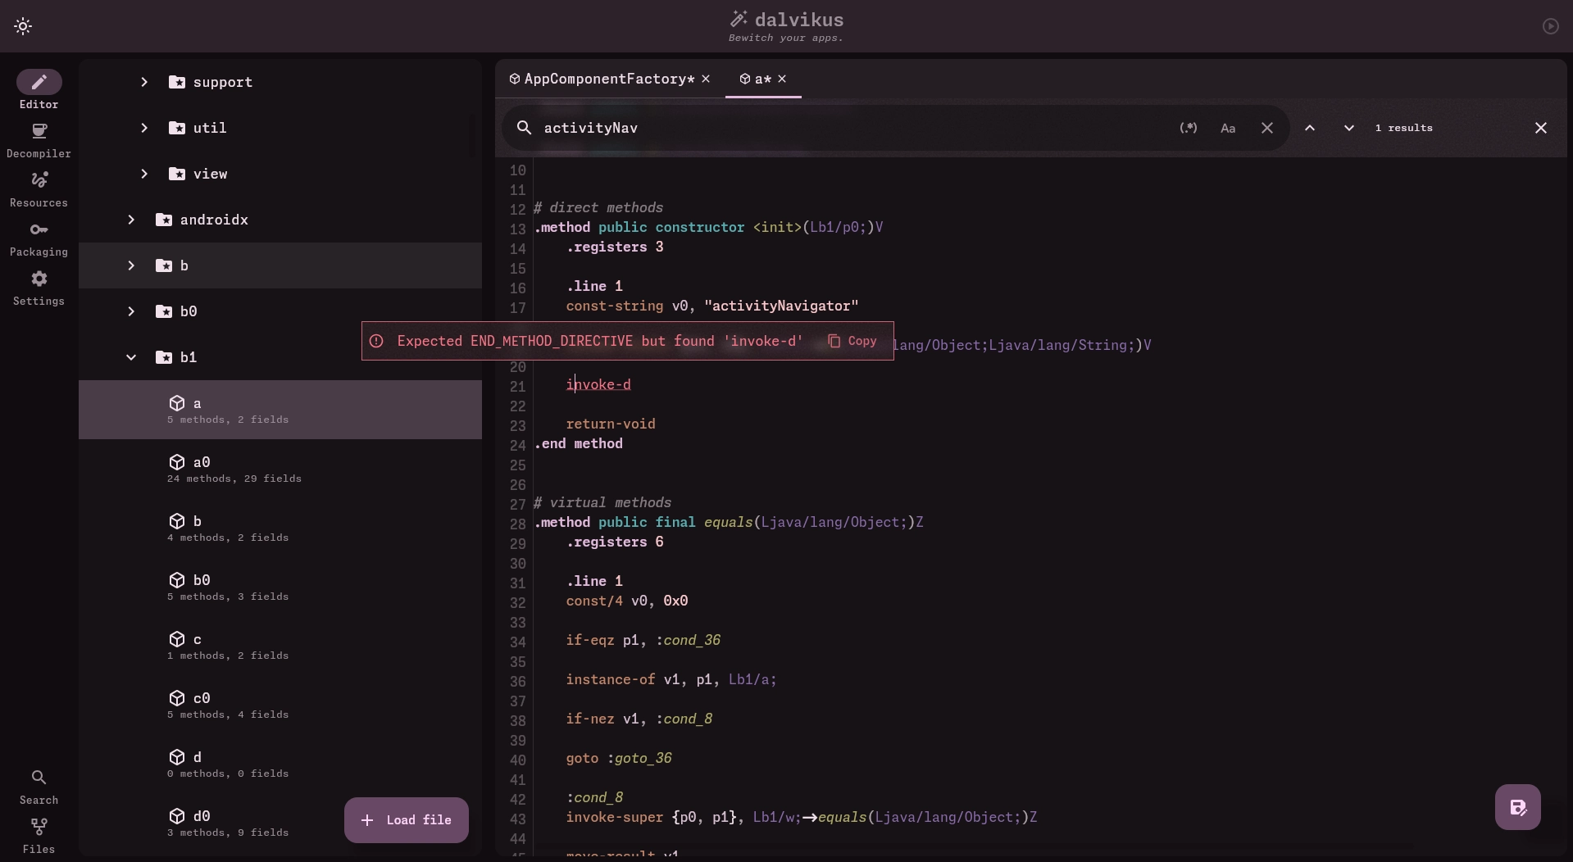Collapse the b1 folder
The height and width of the screenshot is (862, 1573).
[x=131, y=357]
